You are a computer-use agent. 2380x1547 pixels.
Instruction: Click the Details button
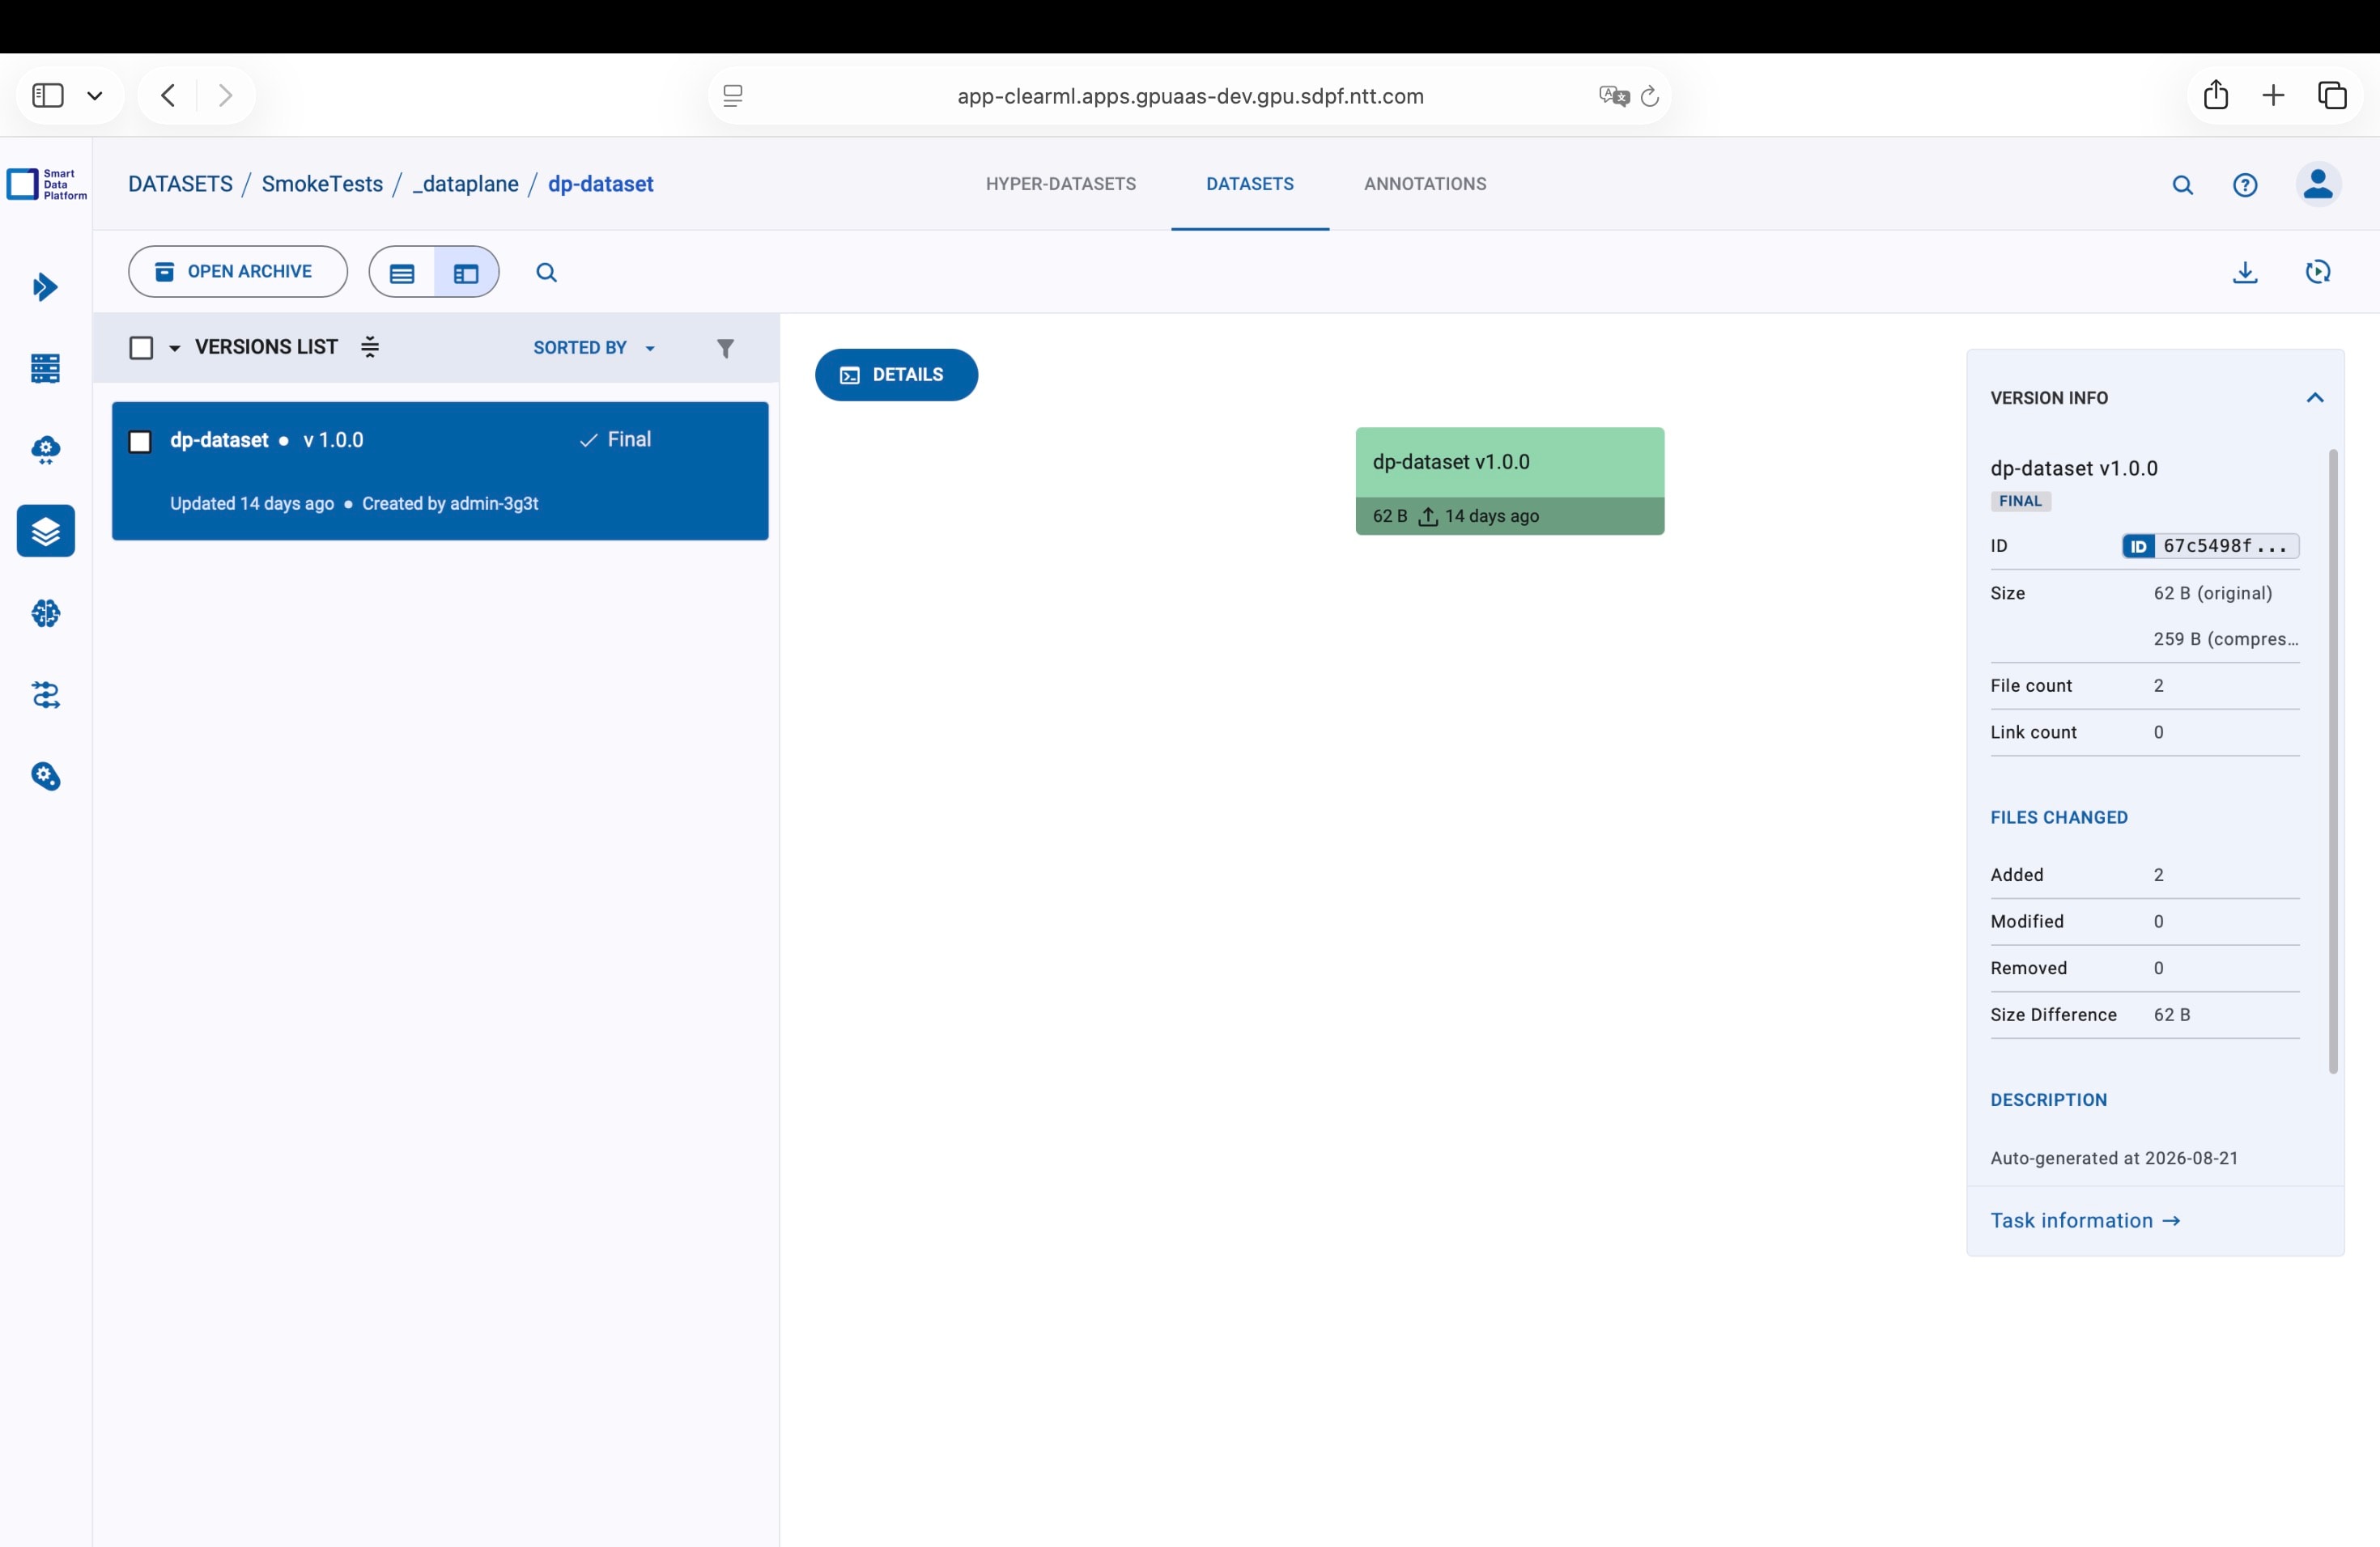pyautogui.click(x=896, y=375)
